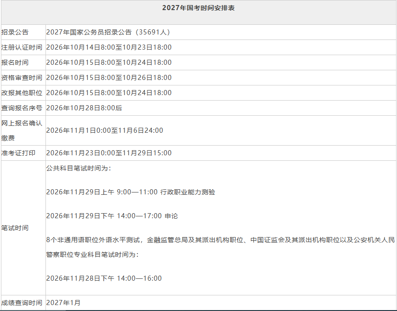Select the 网上报名确认缴费 row label
The image size is (397, 311).
click(x=22, y=130)
